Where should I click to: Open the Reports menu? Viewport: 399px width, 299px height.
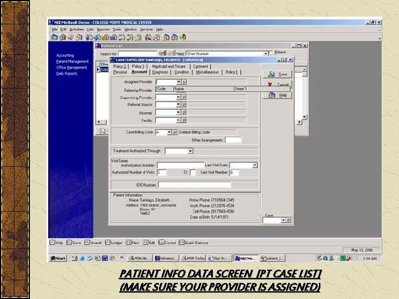[x=103, y=29]
